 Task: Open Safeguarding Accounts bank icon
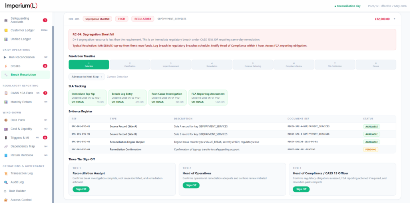pos(6,20)
